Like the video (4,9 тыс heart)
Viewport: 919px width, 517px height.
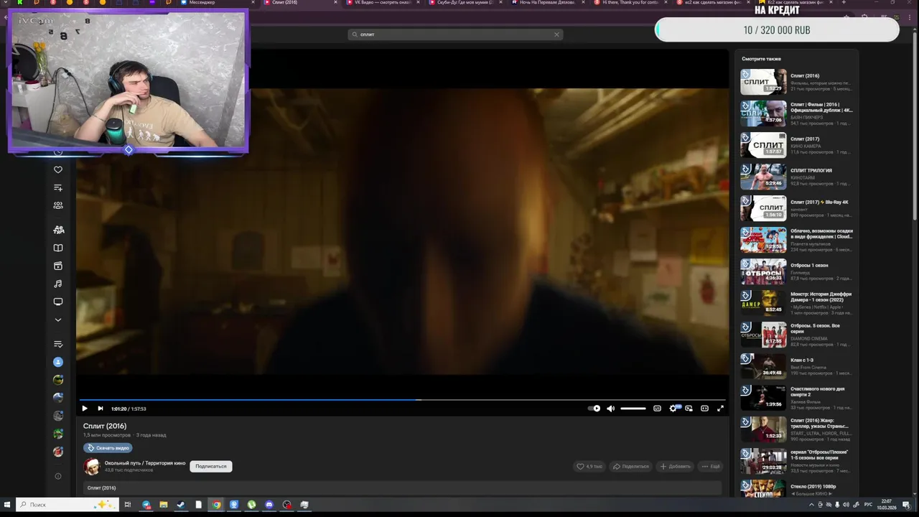coord(589,467)
